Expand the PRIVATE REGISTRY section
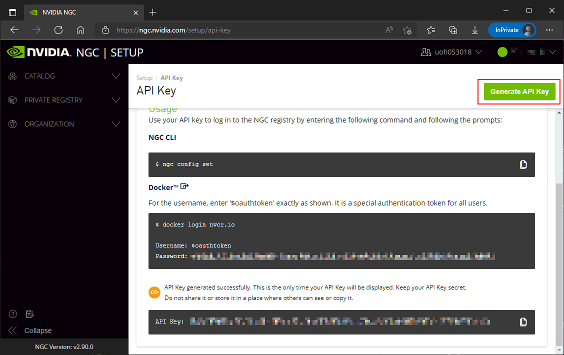Viewport: 564px width, 355px height. [64, 100]
